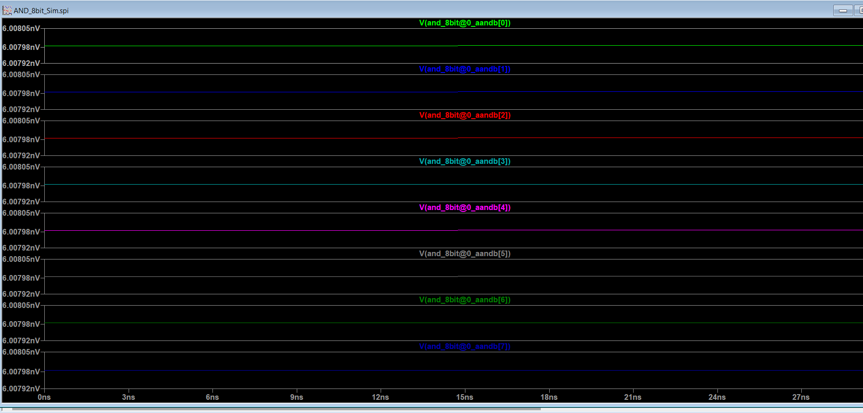
Task: Click the red V(and_8bit@0_aandb[2]) trace label
Action: [x=464, y=115]
